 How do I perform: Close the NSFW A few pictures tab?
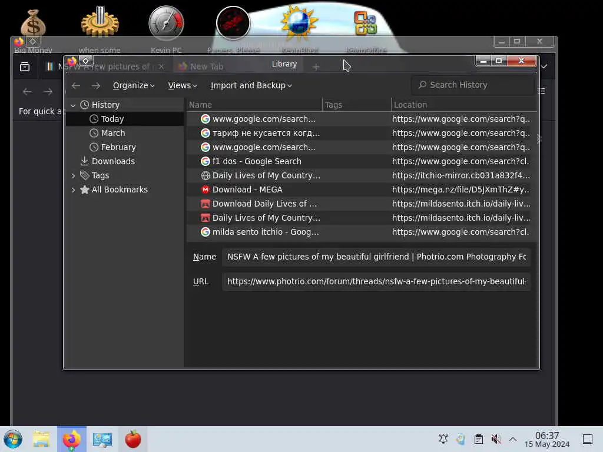pos(161,67)
